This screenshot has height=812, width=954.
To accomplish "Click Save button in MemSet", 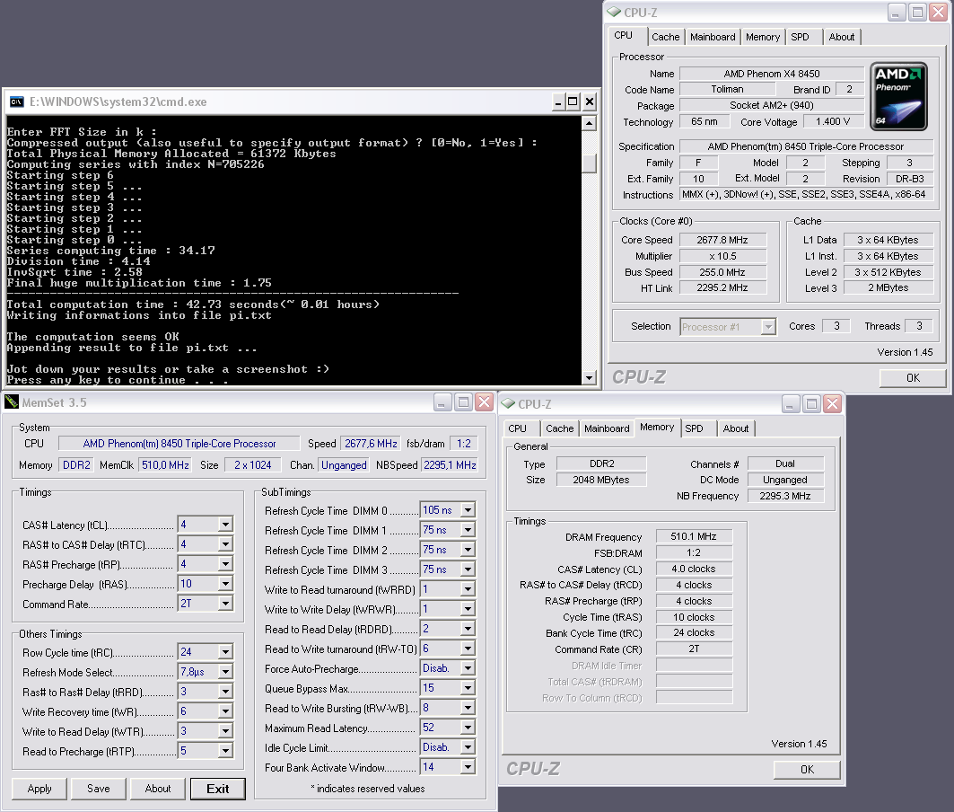I will click(x=99, y=789).
